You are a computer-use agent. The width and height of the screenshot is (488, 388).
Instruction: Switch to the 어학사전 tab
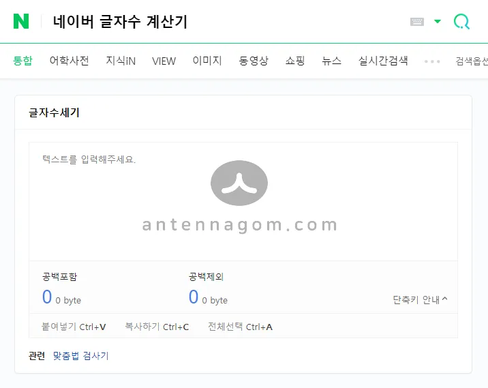coord(69,61)
